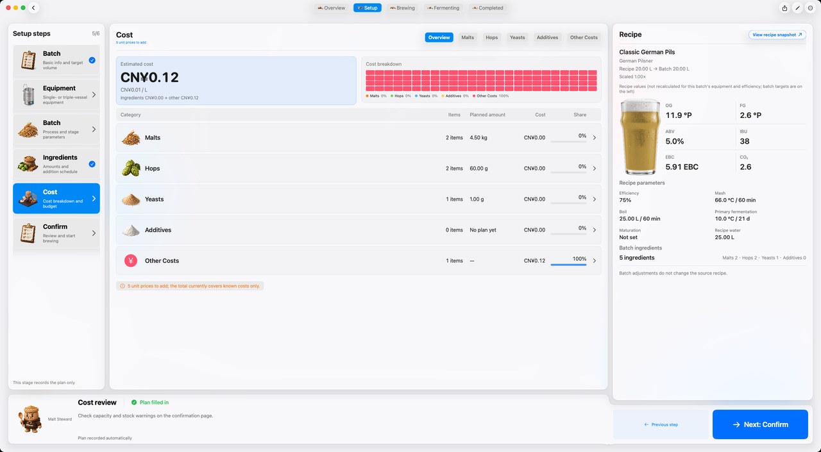Open the Confirm step via its chevron
821x452 pixels.
94,233
